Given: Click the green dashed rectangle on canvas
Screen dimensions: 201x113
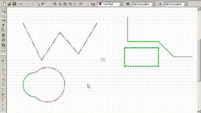Looking at the screenshot, I should tap(142, 48).
